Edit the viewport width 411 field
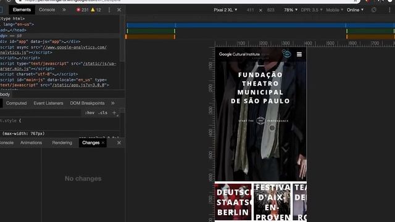The width and height of the screenshot is (395, 222). 250,10
